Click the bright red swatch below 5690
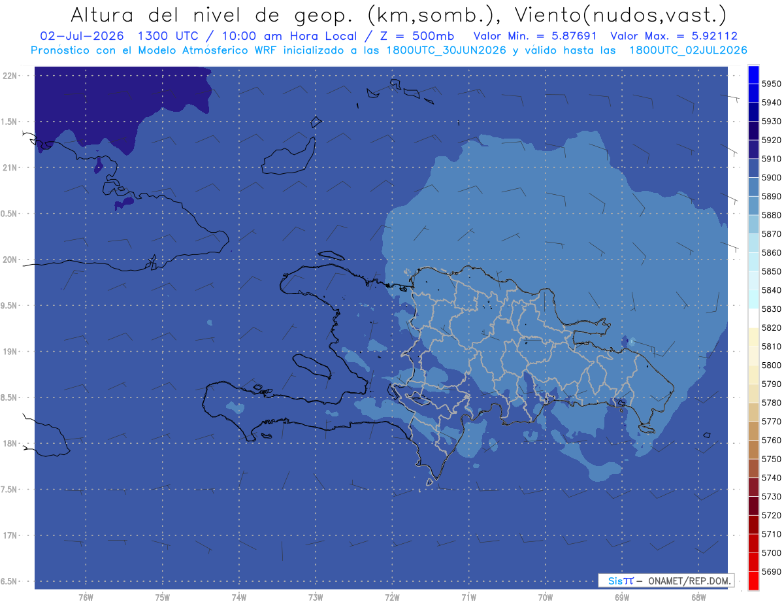The image size is (784, 606). click(753, 581)
